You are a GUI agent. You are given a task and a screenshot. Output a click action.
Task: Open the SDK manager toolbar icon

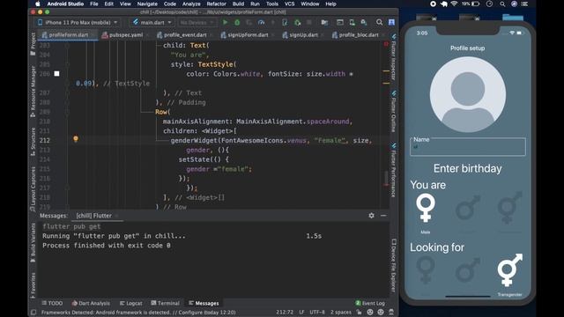tap(364, 22)
